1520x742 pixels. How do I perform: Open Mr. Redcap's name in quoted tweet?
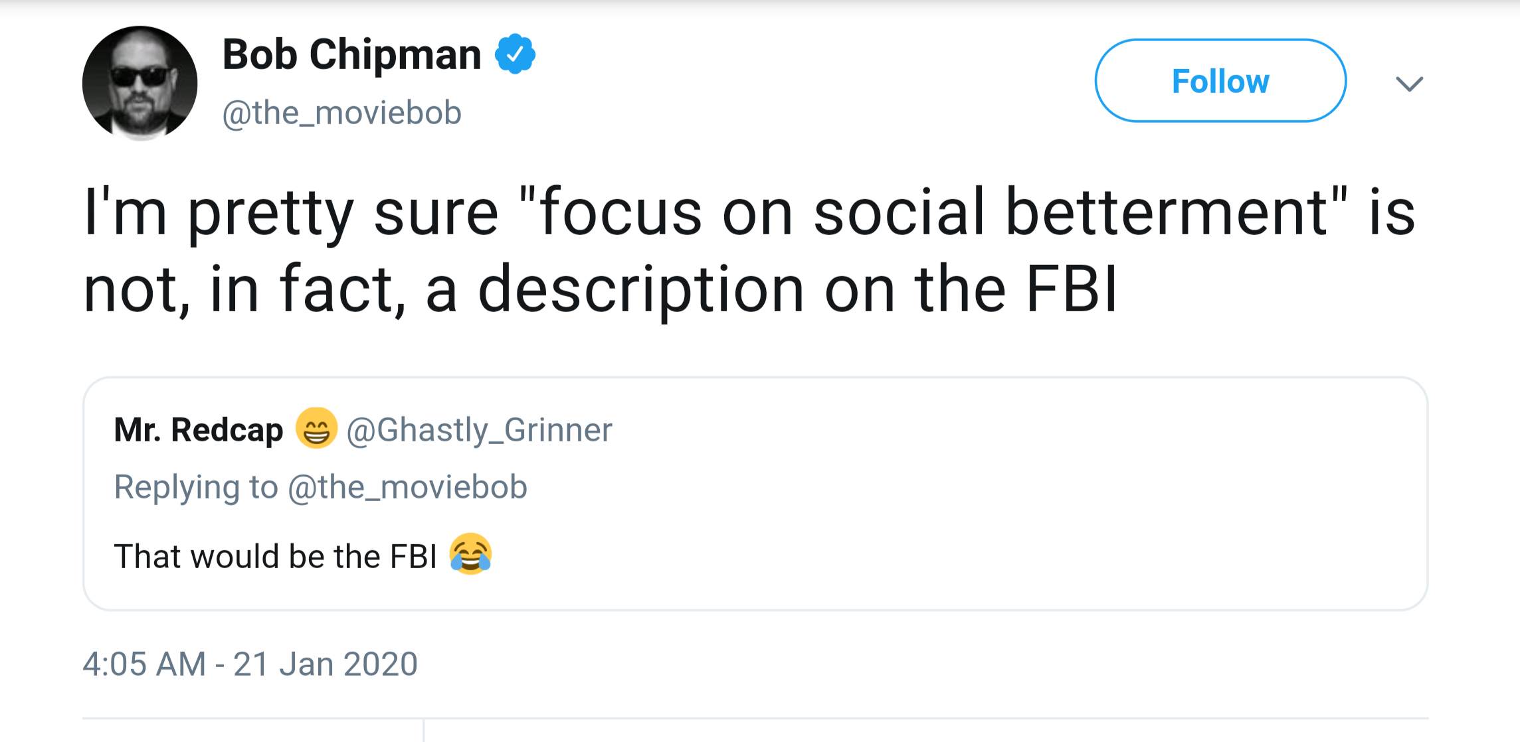199,429
